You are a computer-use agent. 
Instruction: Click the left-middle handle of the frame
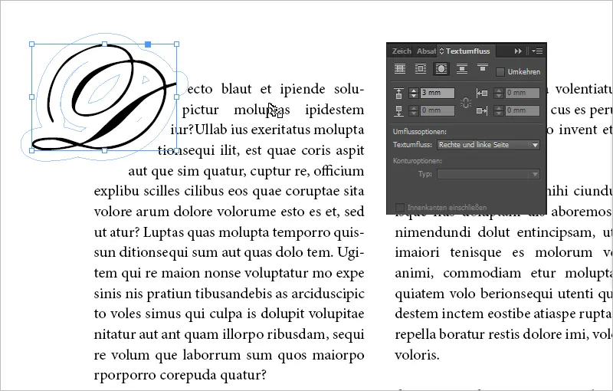tap(32, 97)
